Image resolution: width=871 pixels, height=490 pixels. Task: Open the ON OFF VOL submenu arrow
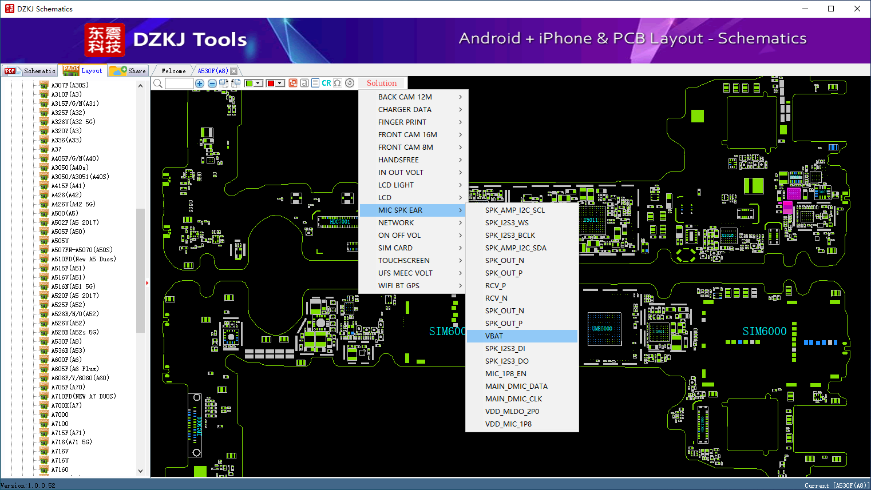click(x=460, y=236)
